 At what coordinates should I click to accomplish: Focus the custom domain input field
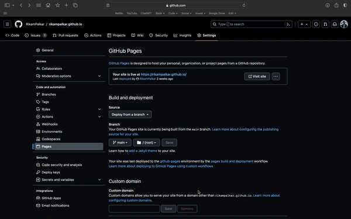click(x=135, y=208)
